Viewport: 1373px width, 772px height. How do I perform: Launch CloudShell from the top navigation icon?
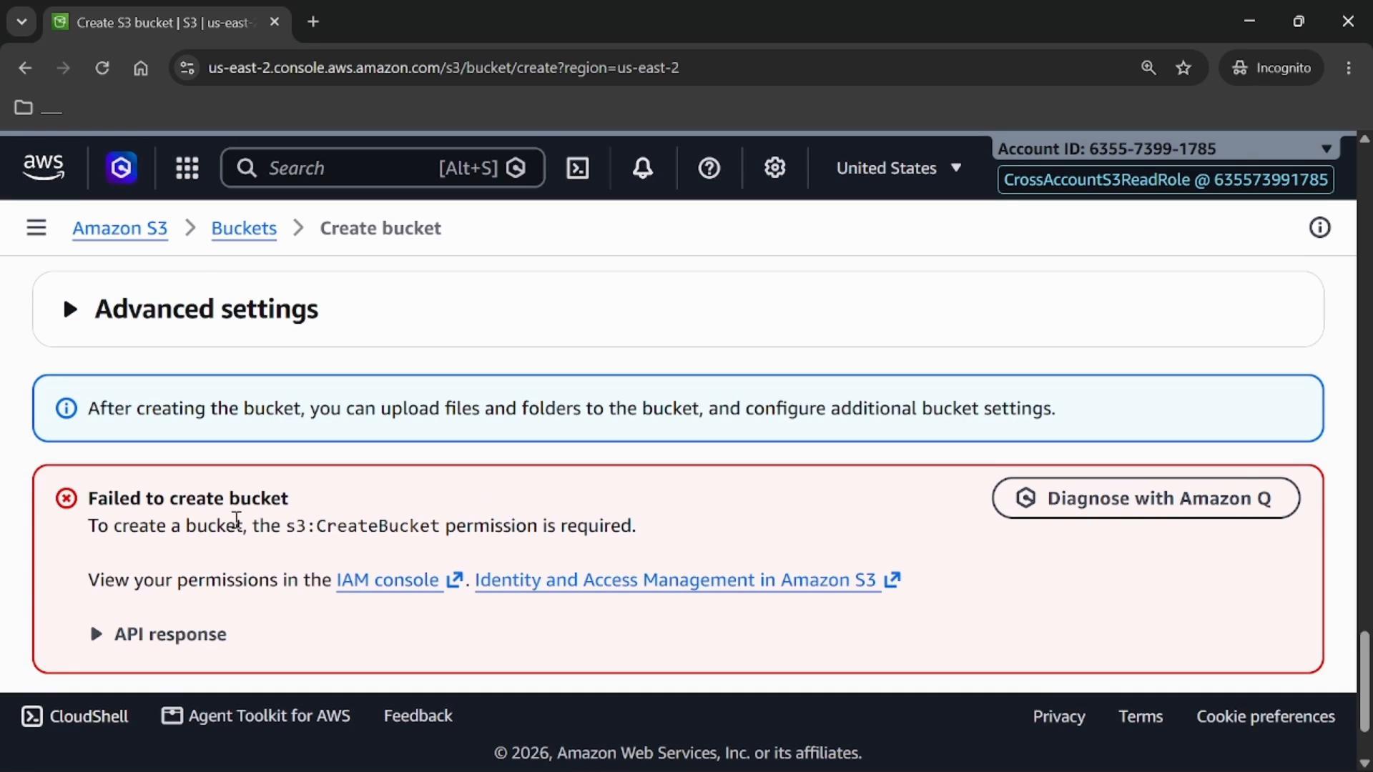[578, 168]
